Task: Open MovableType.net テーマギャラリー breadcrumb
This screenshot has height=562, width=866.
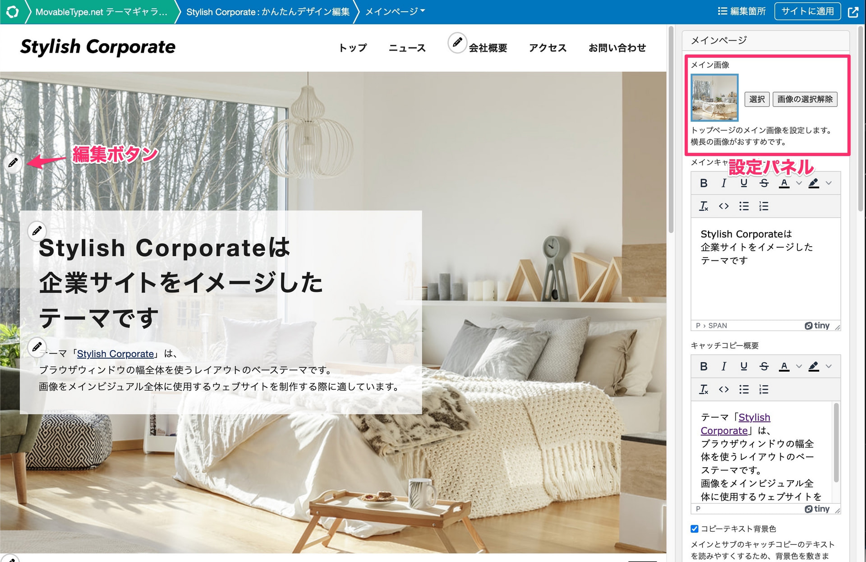Action: tap(101, 12)
